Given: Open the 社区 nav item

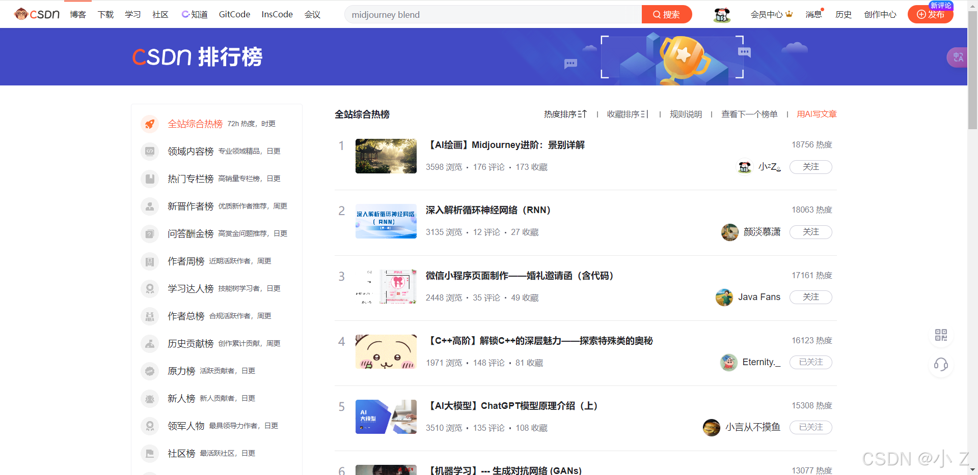Looking at the screenshot, I should (160, 15).
